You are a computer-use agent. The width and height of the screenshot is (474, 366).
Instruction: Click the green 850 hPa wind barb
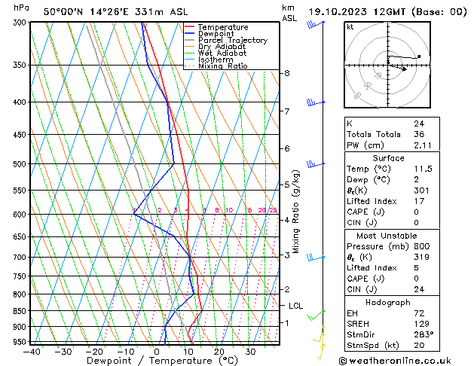tap(316, 315)
